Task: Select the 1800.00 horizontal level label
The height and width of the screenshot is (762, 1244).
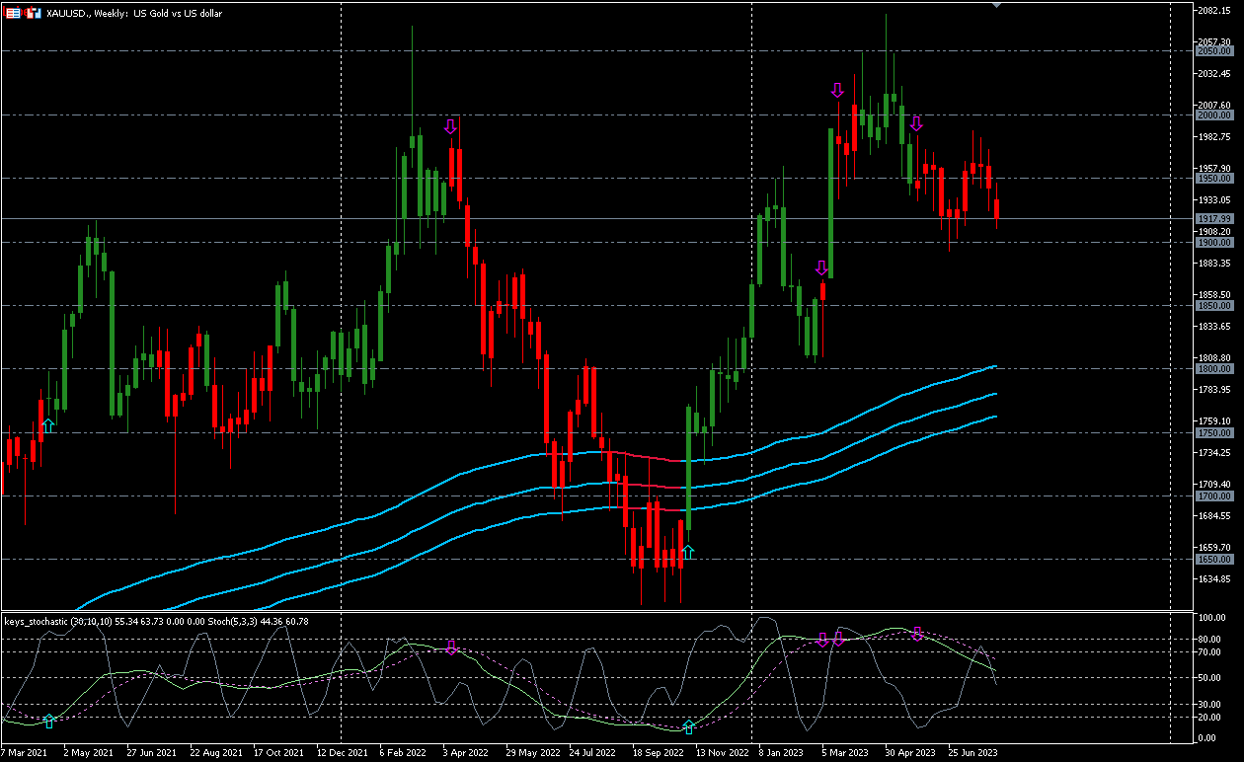Action: point(1213,369)
